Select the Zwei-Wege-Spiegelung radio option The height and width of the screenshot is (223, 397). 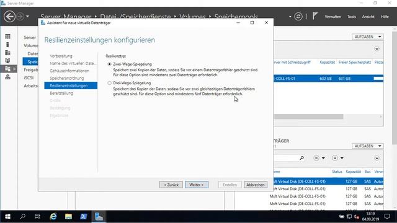pos(109,64)
